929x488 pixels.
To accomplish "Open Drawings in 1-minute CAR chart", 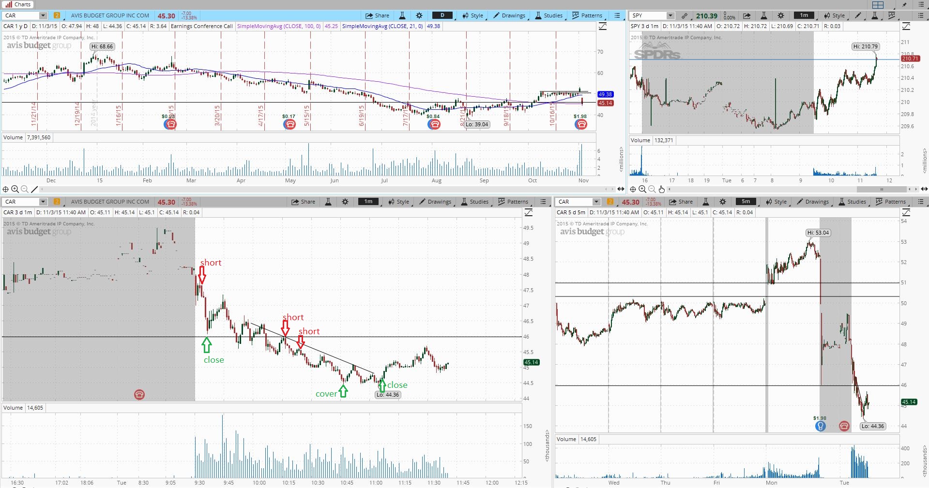I will 435,202.
